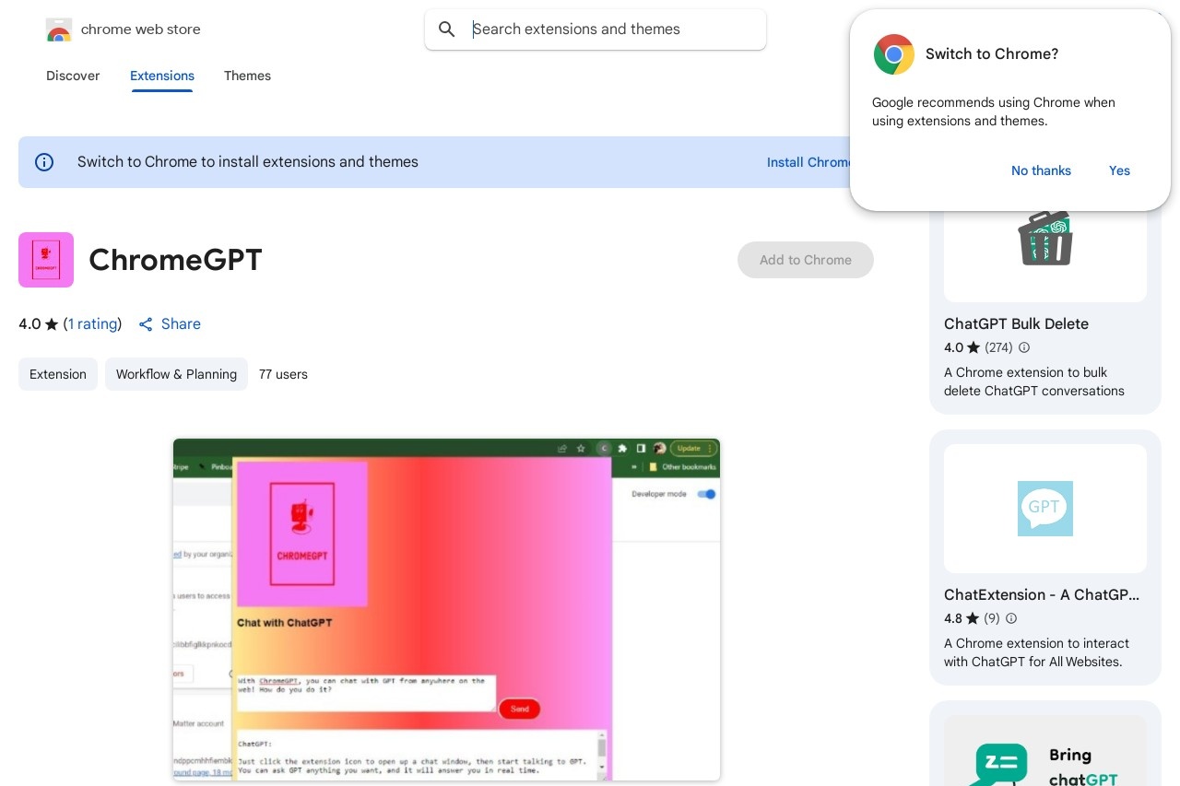Click No thanks in the popup
This screenshot has height=786, width=1180.
1041,170
